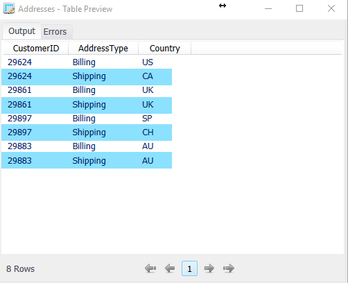Click UK in the 29861 Shipping row

148,105
